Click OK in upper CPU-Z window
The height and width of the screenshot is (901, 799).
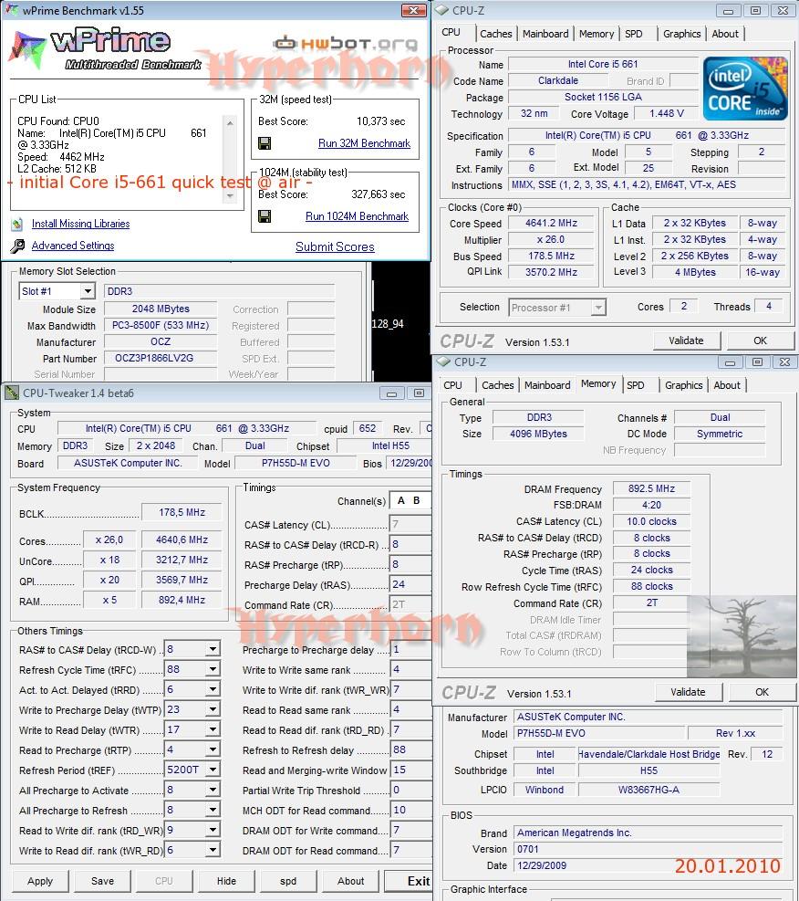(x=760, y=340)
